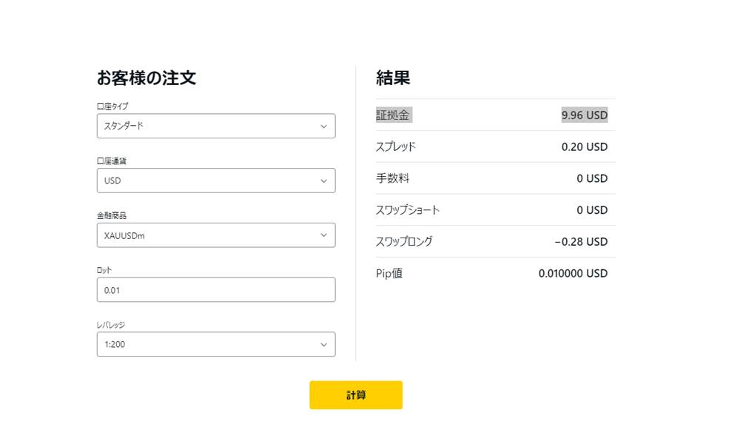This screenshot has height=444, width=740.
Task: Expand the 口座通貨 currency dropdown
Action: point(215,181)
